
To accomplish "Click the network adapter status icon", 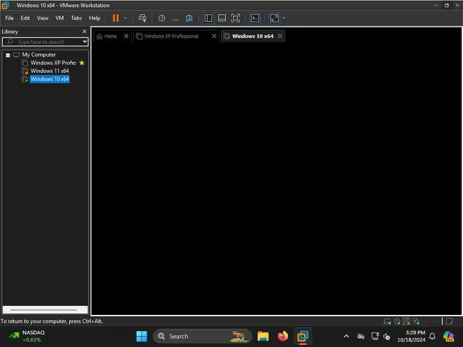I will pyautogui.click(x=416, y=321).
